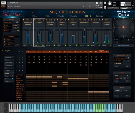Screen dimensions: 135x113
Task: Open the 1/16 note rate dropdown
Action: pyautogui.click(x=118, y=75)
